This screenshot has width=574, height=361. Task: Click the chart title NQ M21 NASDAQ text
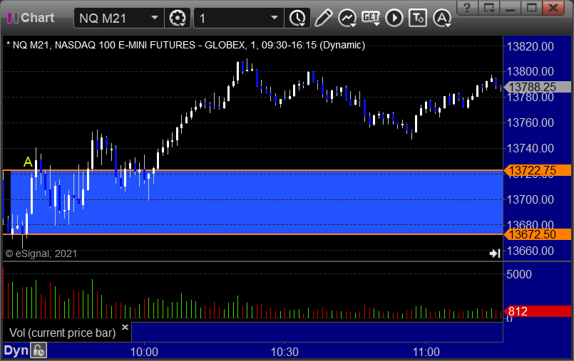tap(185, 46)
